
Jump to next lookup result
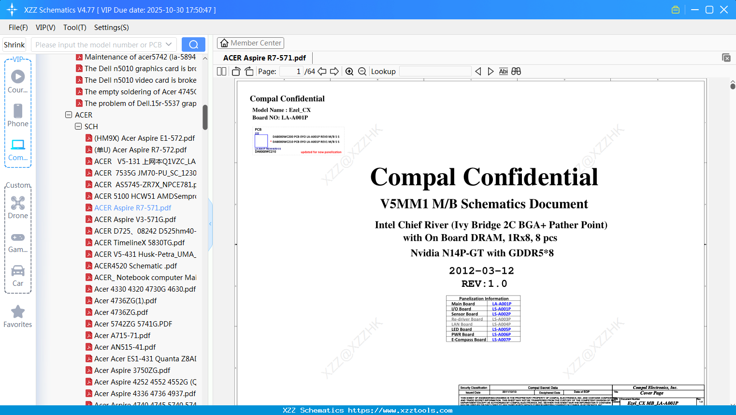click(491, 72)
